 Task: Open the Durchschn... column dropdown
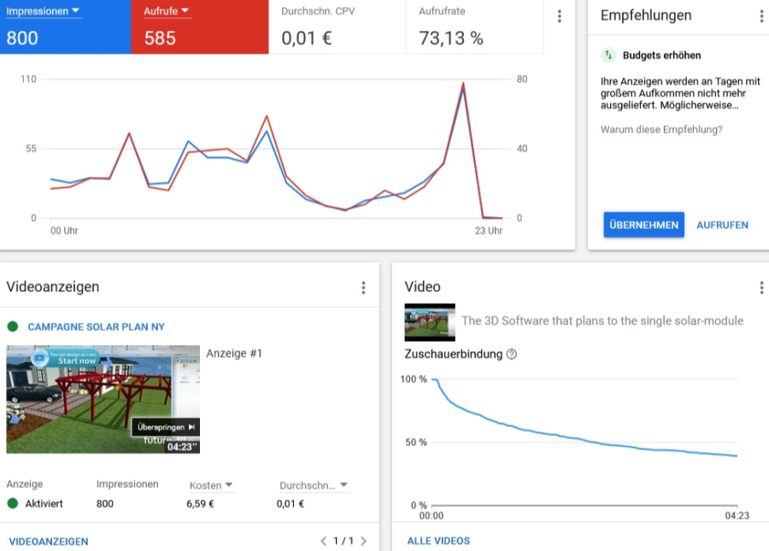[x=343, y=485]
